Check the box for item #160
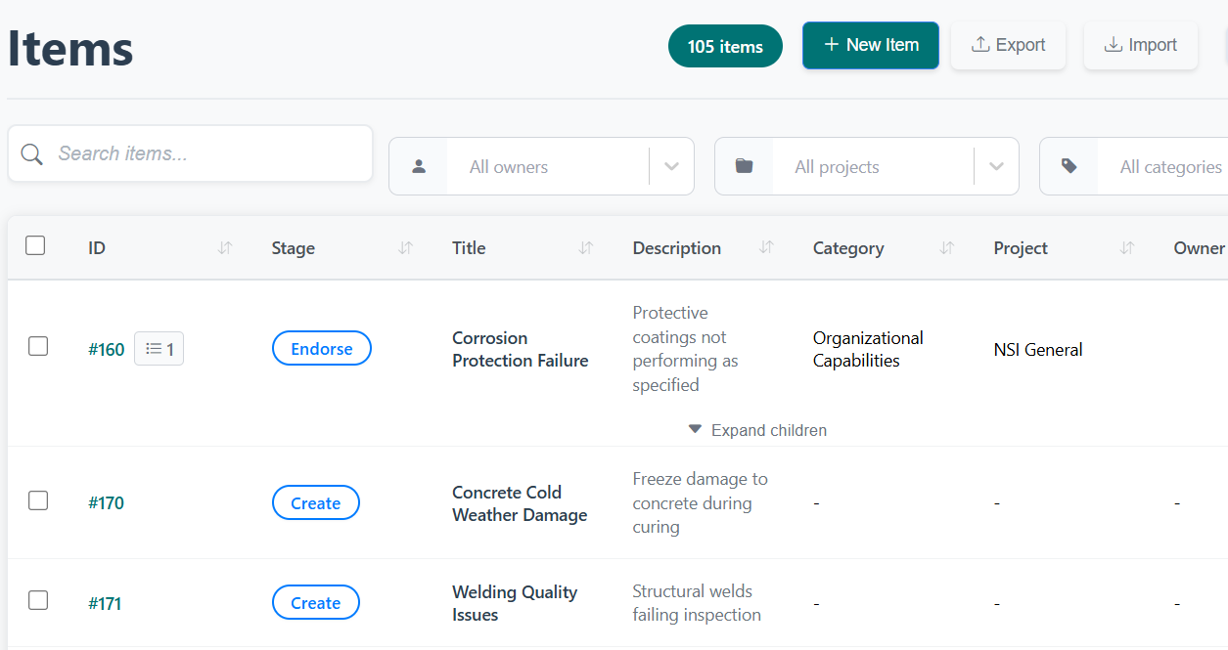The width and height of the screenshot is (1228, 650). click(38, 346)
